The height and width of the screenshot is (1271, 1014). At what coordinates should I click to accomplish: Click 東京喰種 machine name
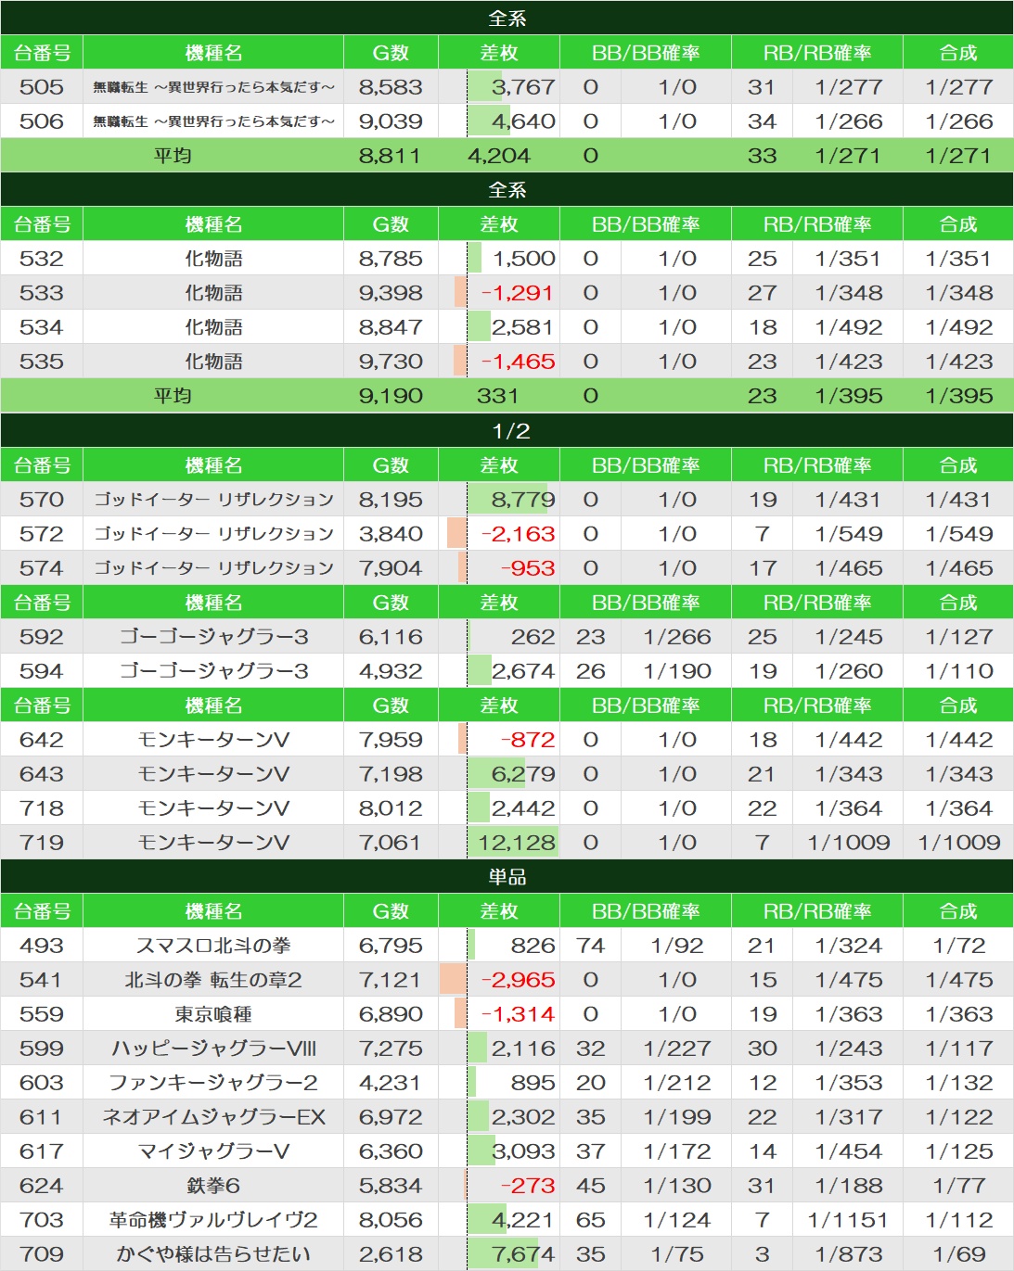(213, 1014)
